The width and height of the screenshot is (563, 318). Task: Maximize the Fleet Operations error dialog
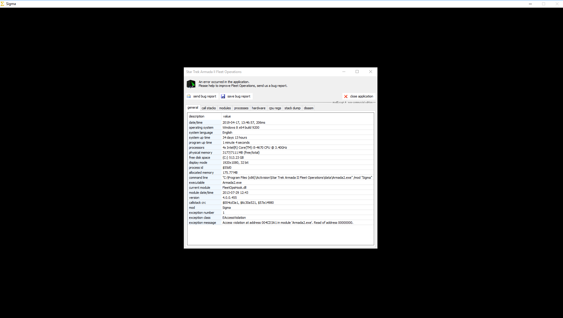357,72
